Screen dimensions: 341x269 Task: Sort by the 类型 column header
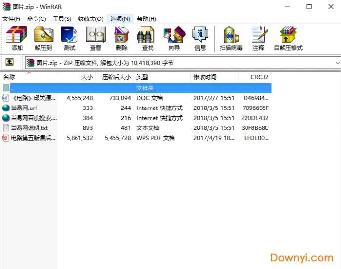pos(162,77)
